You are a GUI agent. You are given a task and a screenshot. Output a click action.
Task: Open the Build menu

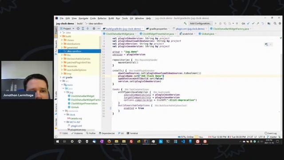111,18
